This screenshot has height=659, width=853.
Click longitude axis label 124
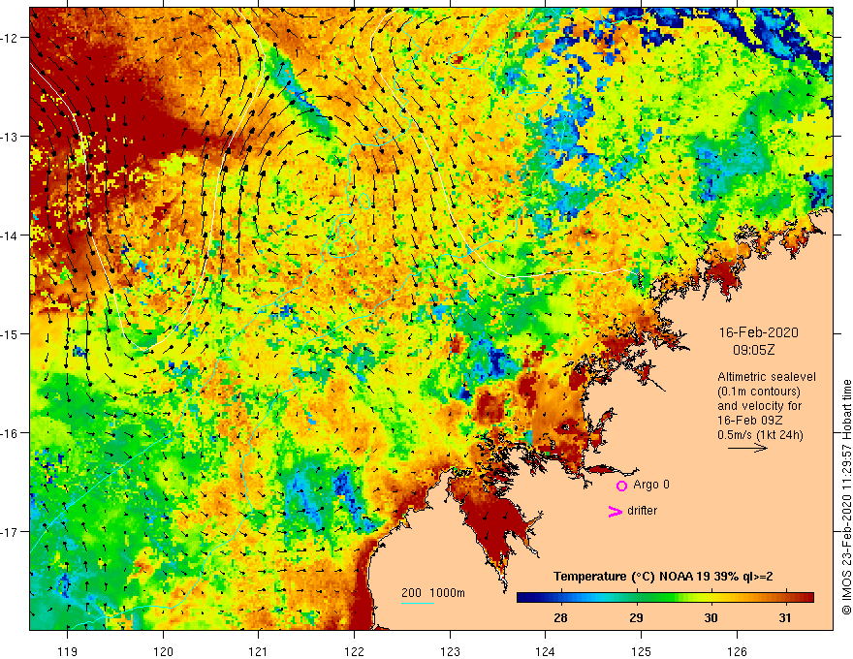point(545,651)
